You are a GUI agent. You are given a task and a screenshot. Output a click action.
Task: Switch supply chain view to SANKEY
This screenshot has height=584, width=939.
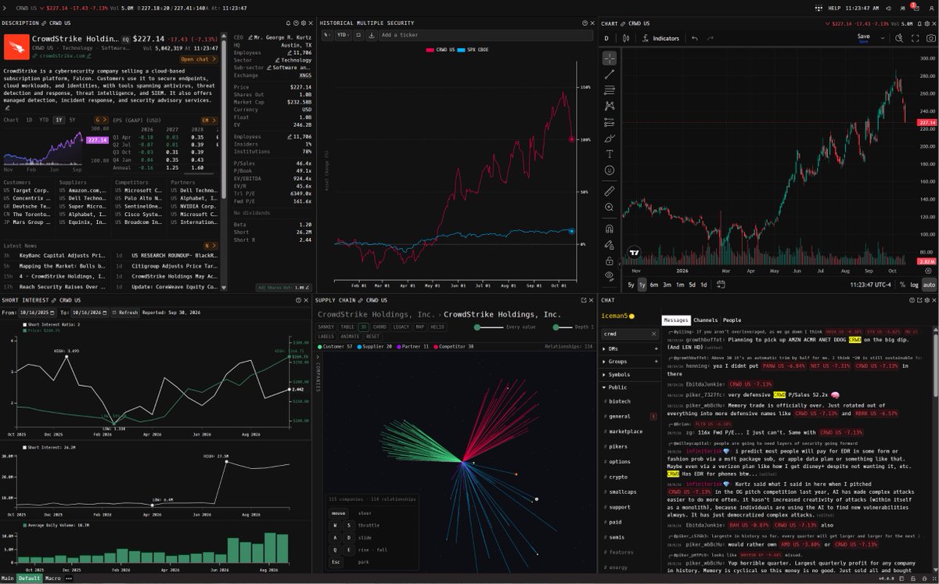[326, 326]
